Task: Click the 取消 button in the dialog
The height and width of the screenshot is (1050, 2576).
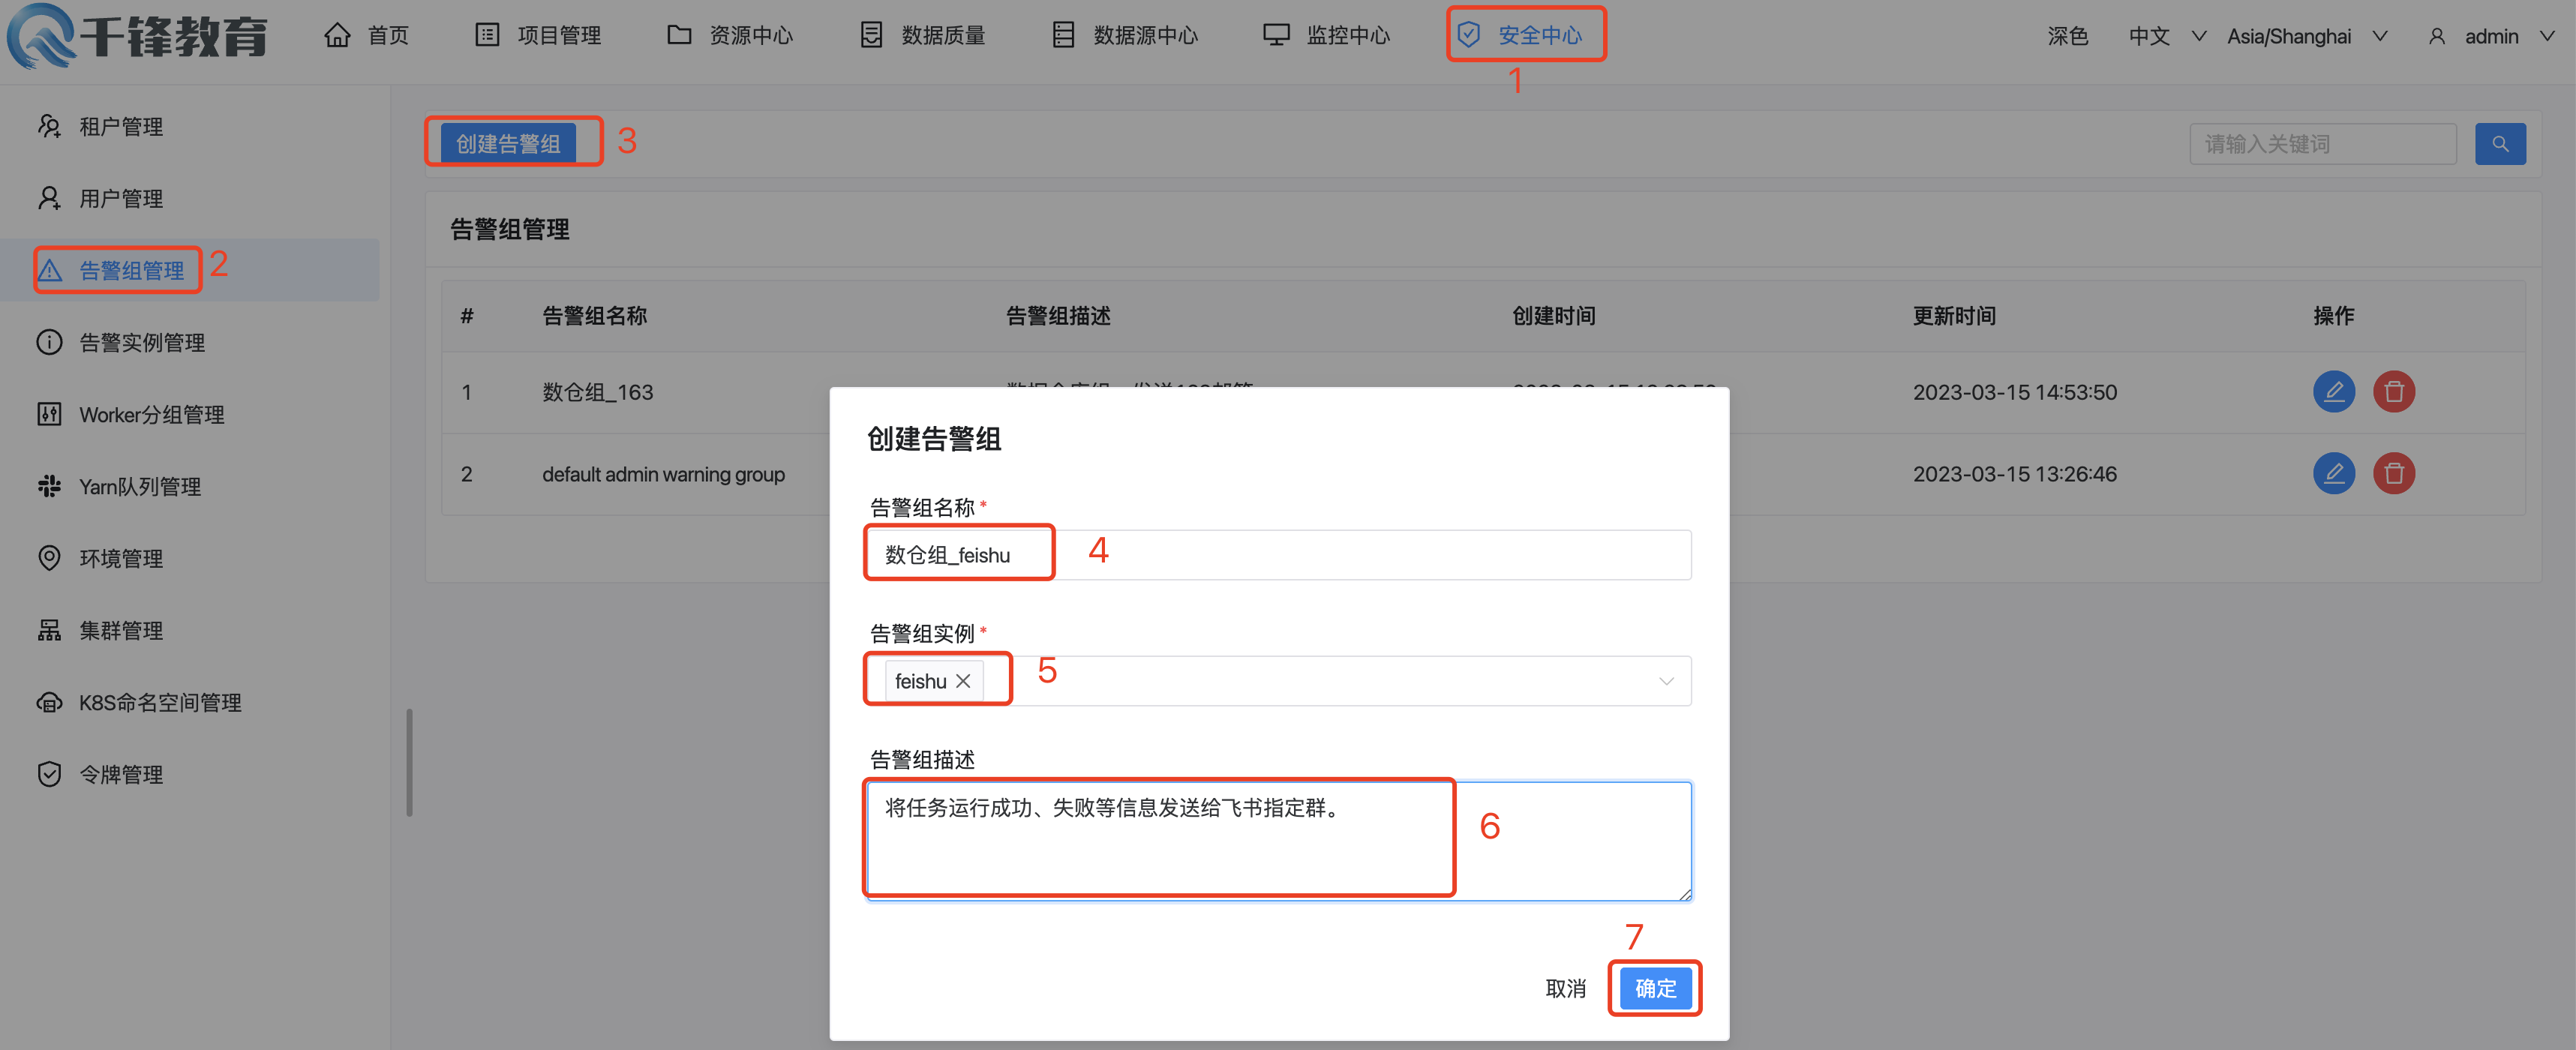Action: pyautogui.click(x=1565, y=988)
